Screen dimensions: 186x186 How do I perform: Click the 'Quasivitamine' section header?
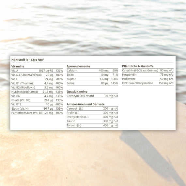pos(77,92)
